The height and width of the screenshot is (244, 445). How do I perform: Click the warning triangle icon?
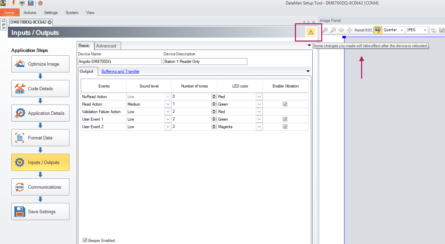tap(310, 32)
